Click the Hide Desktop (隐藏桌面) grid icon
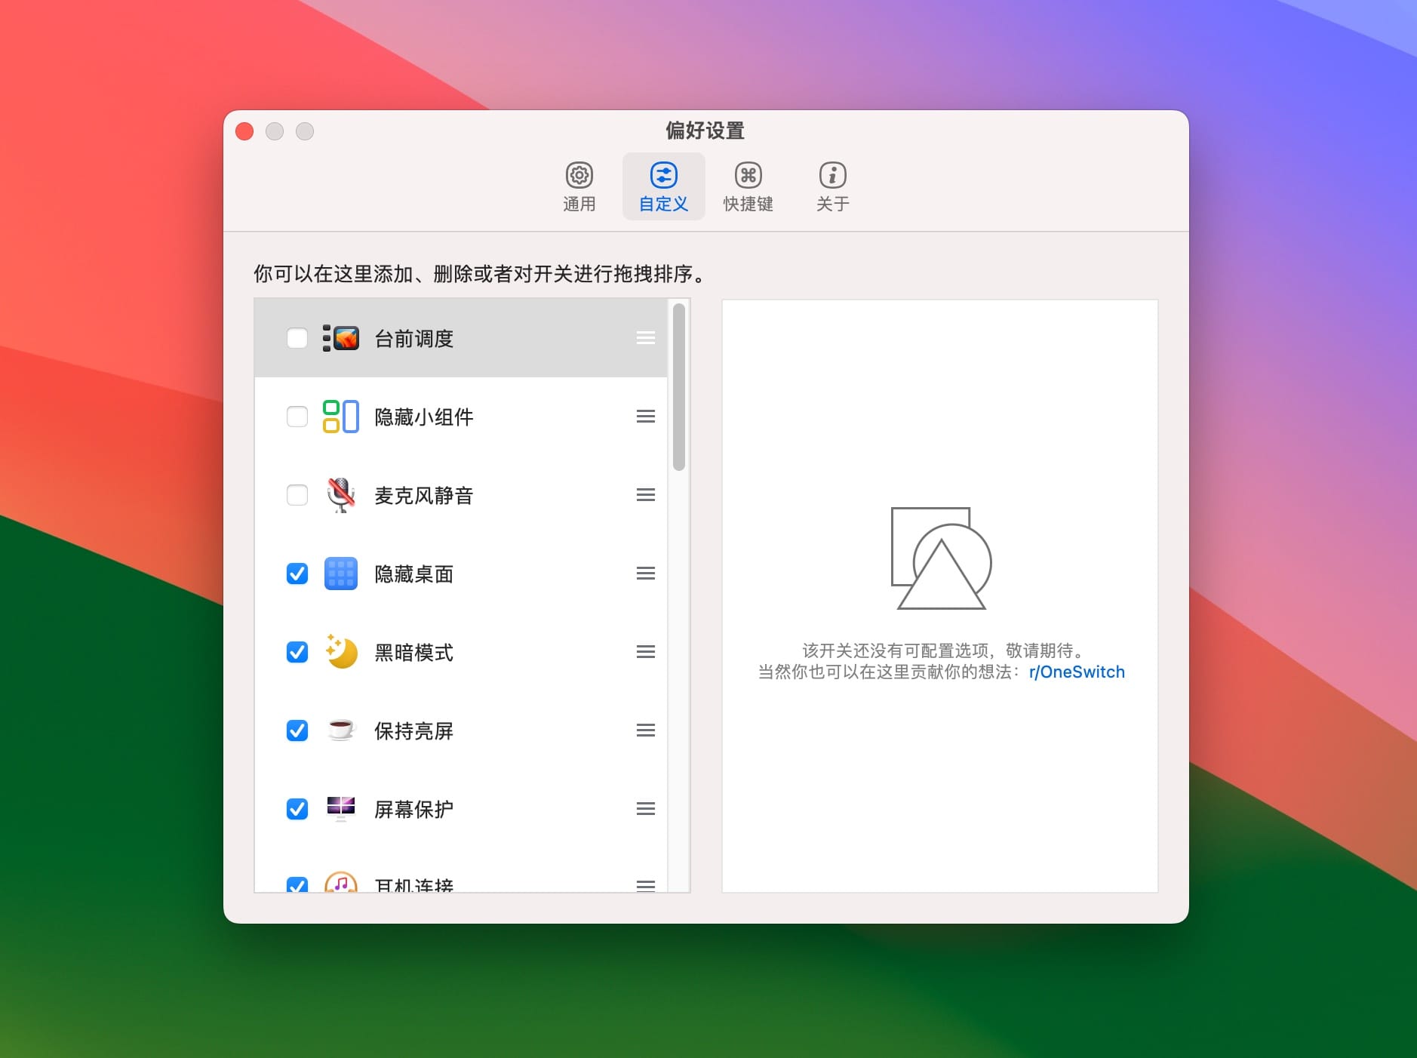 point(340,574)
